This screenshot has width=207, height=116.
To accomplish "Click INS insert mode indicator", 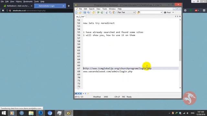I will pos(124,97).
